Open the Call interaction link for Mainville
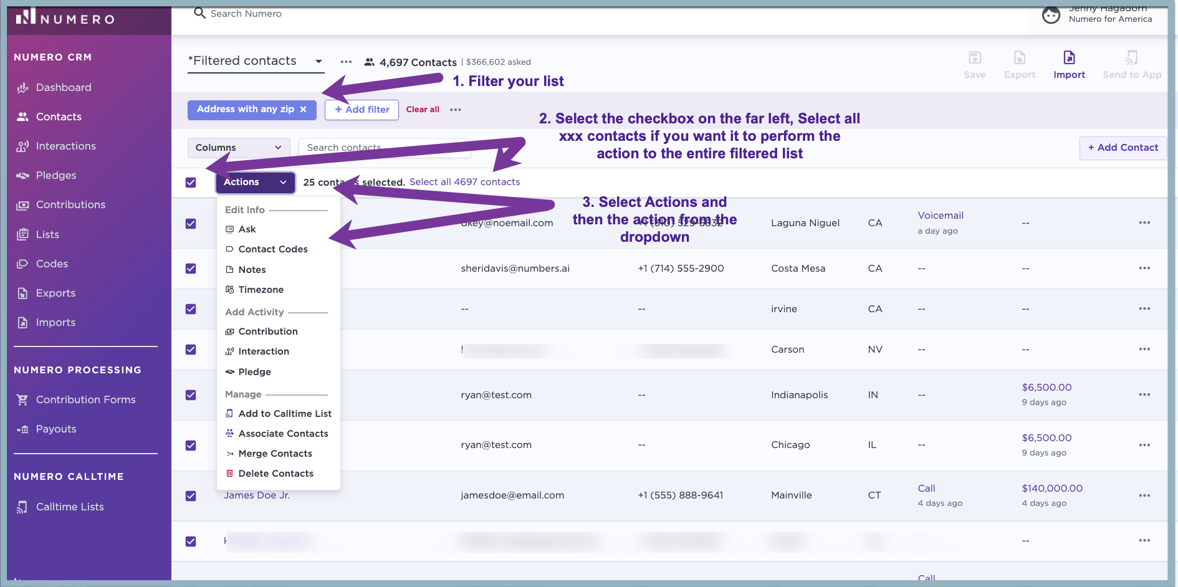Image resolution: width=1178 pixels, height=587 pixels. (x=926, y=489)
